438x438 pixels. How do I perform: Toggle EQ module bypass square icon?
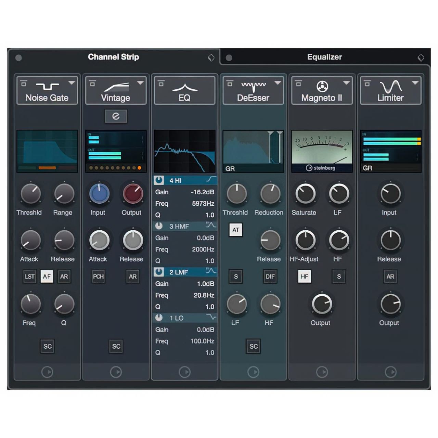(161, 83)
